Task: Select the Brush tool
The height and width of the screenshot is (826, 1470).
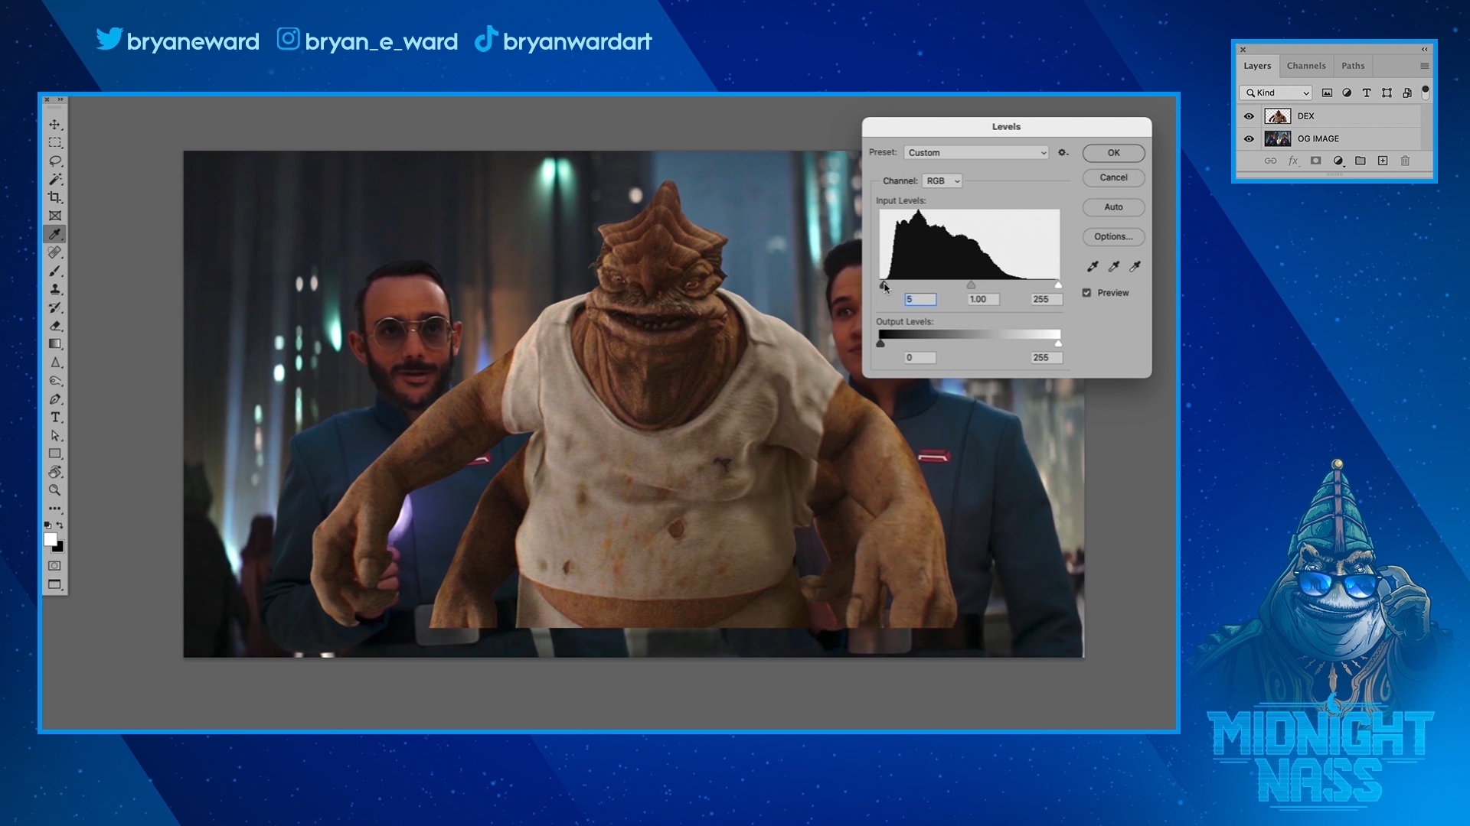Action: coord(55,271)
